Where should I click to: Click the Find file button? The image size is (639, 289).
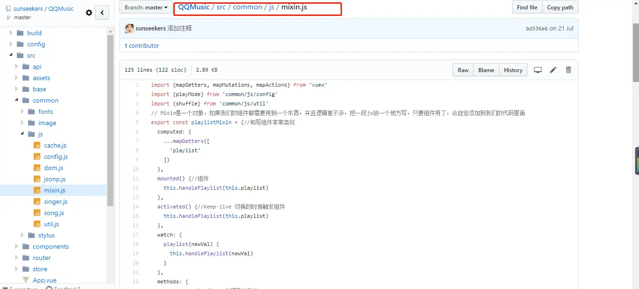click(x=527, y=7)
